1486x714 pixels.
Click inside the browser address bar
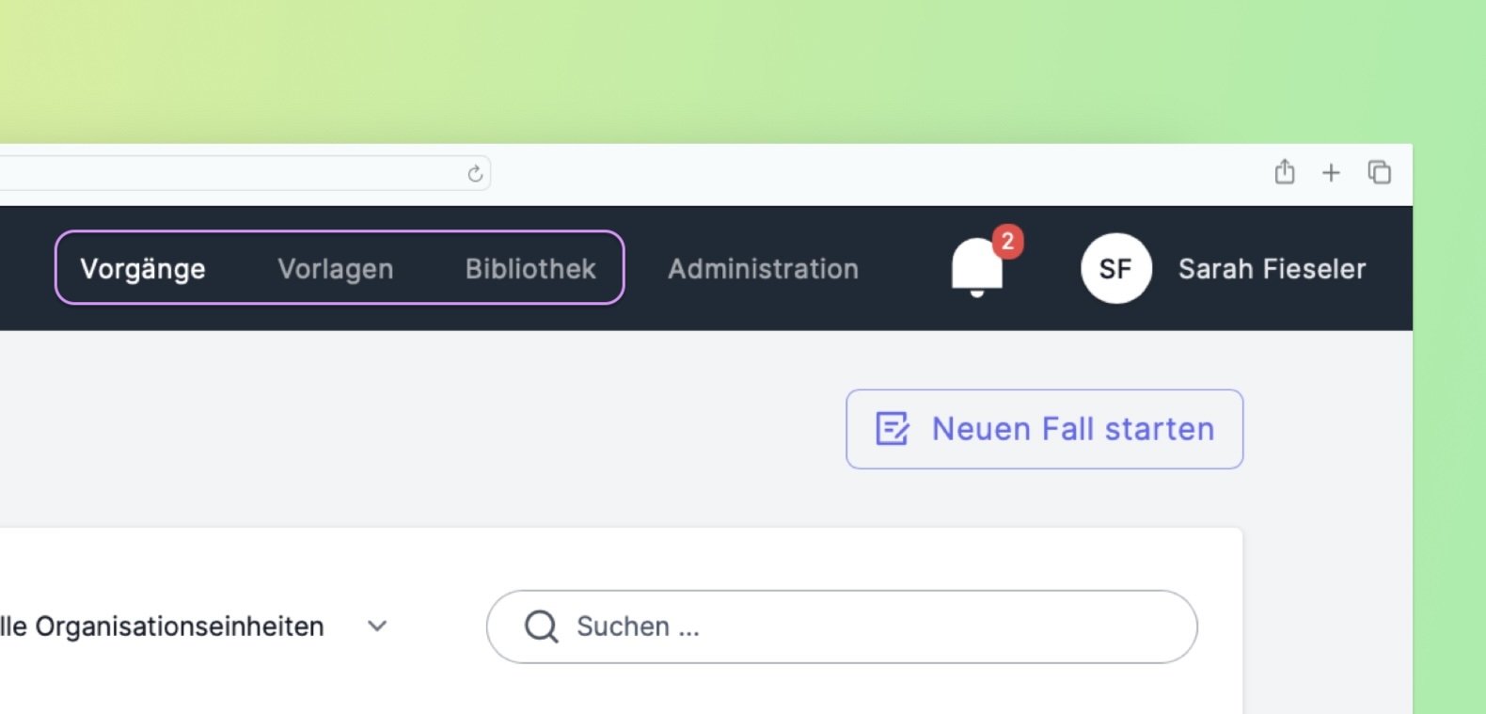(x=245, y=173)
